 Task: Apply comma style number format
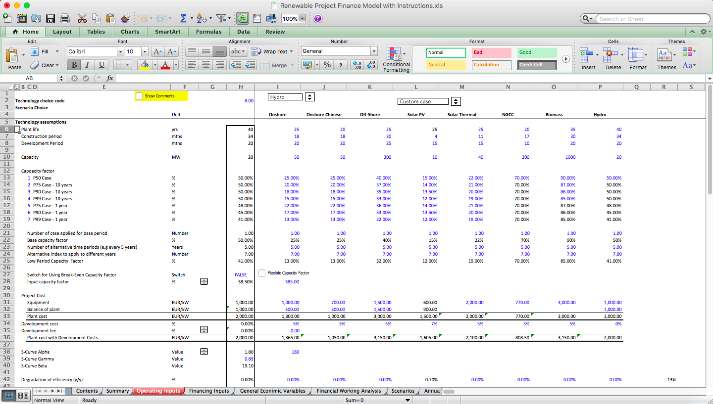(x=341, y=65)
